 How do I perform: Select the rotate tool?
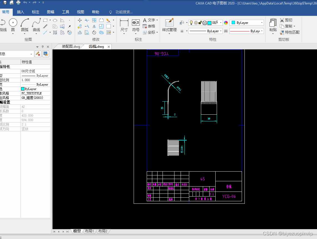(x=94, y=32)
